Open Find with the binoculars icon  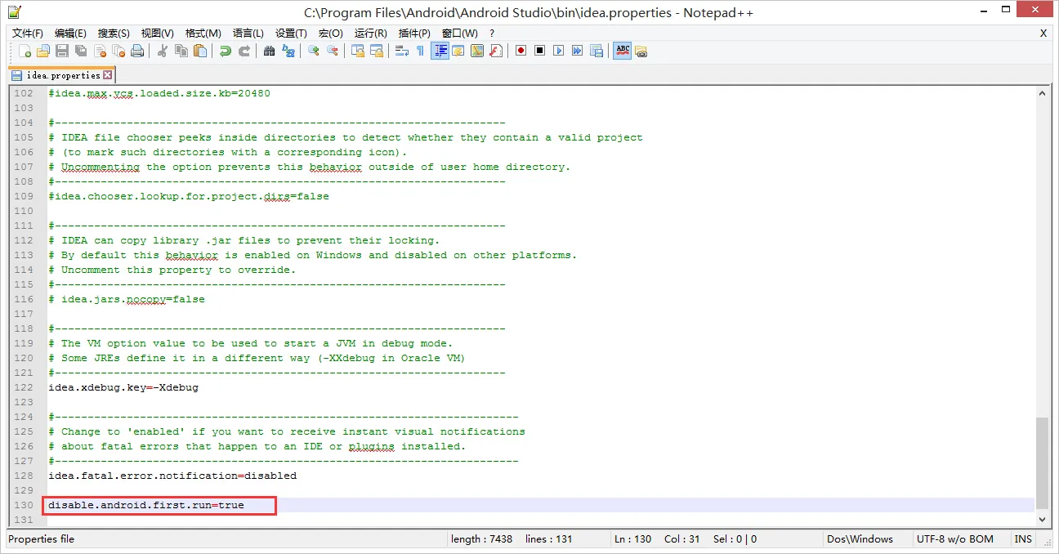(270, 51)
